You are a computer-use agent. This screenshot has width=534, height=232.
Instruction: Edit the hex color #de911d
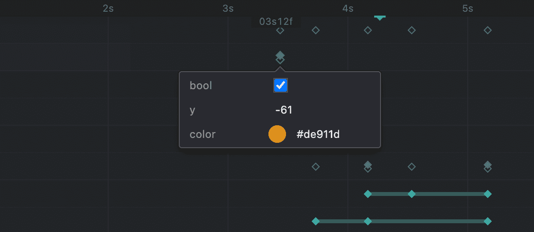pos(318,135)
